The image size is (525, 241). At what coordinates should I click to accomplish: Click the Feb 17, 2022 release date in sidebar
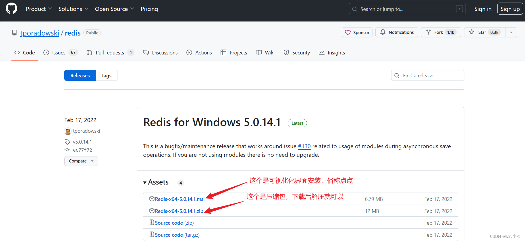click(x=80, y=120)
